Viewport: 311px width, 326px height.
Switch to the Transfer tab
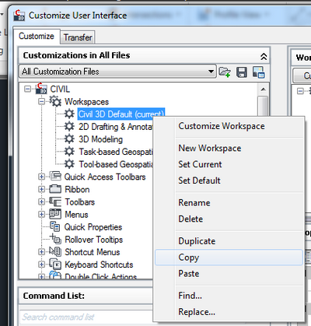(78, 37)
